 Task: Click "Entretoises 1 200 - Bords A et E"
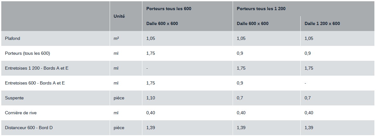[37, 68]
